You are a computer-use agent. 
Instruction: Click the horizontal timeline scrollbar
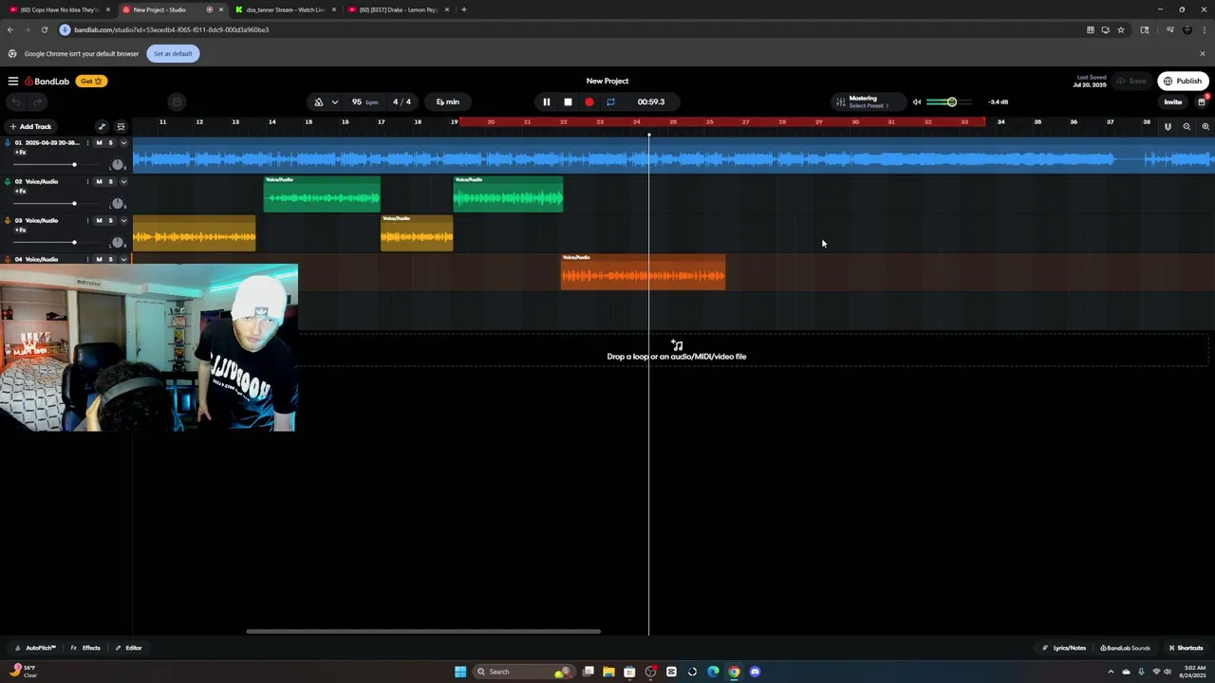pos(423,631)
